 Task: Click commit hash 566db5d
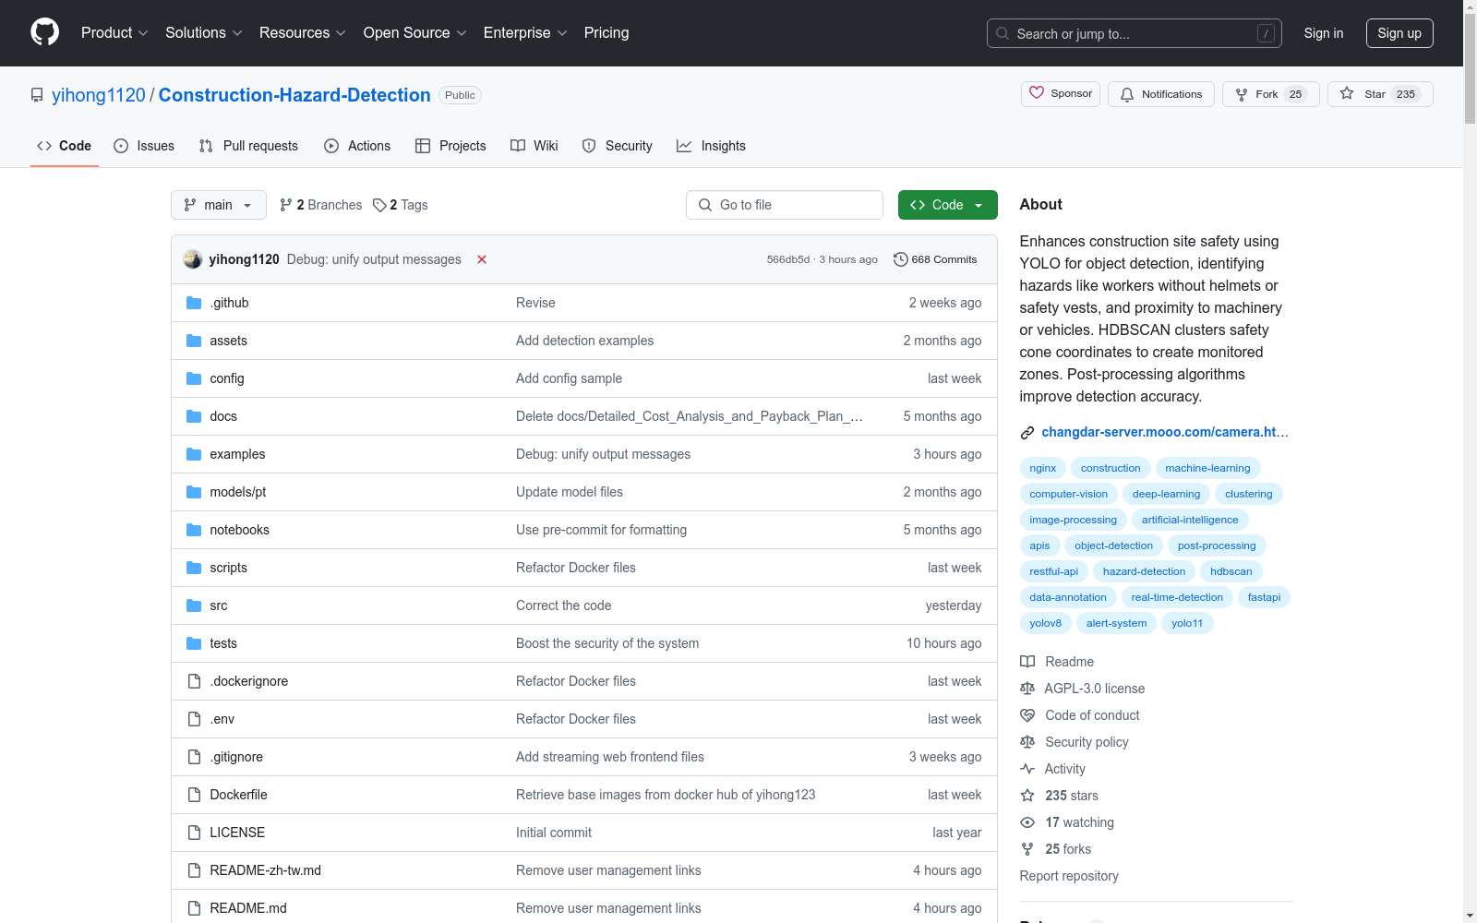coord(787,259)
